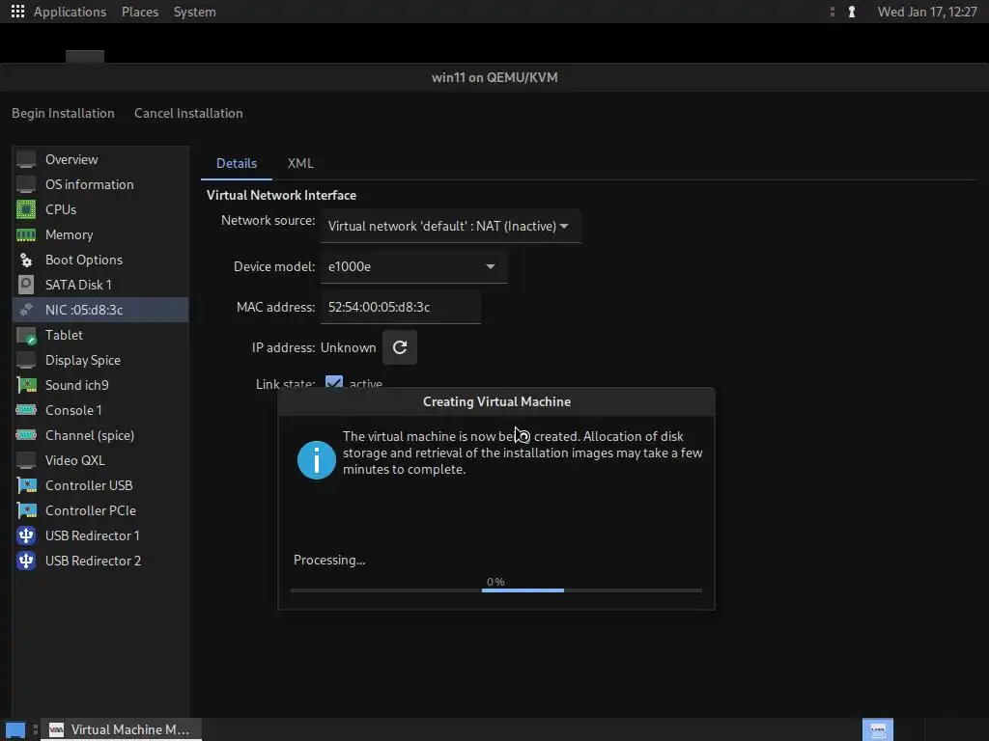
Task: Click the Processing progress bar
Action: (x=496, y=590)
